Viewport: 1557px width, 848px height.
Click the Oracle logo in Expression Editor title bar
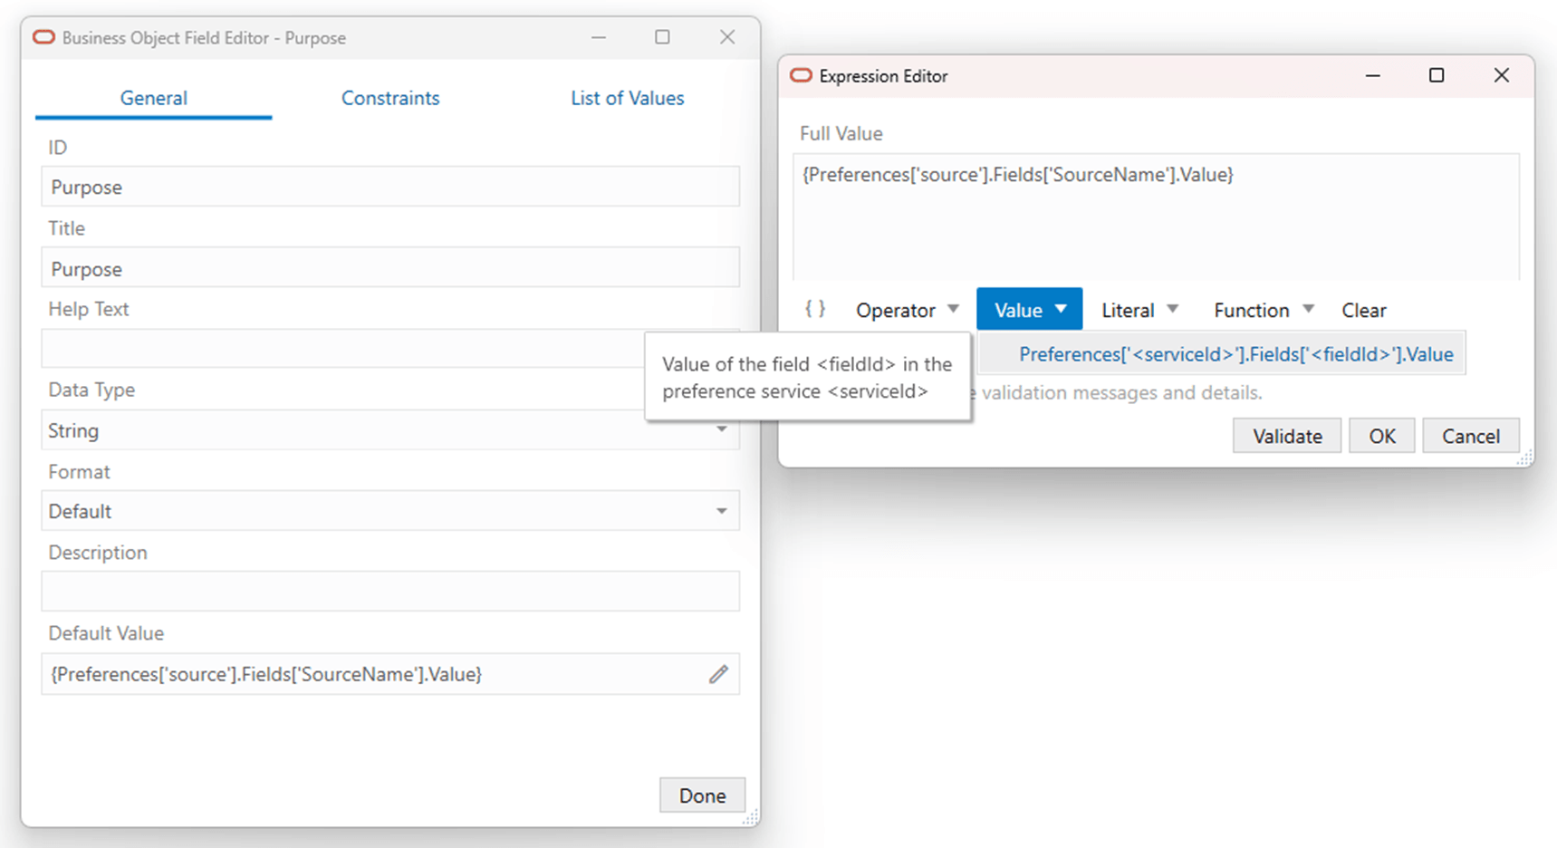(801, 76)
